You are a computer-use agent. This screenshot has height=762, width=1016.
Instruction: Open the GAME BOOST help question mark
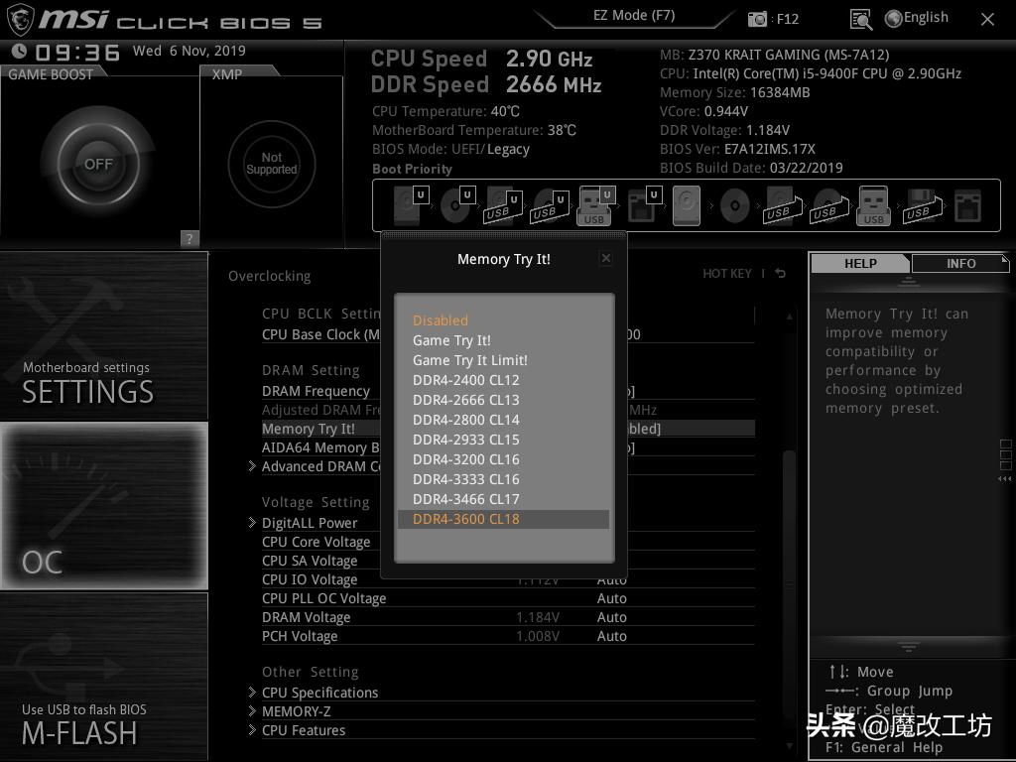(x=190, y=238)
